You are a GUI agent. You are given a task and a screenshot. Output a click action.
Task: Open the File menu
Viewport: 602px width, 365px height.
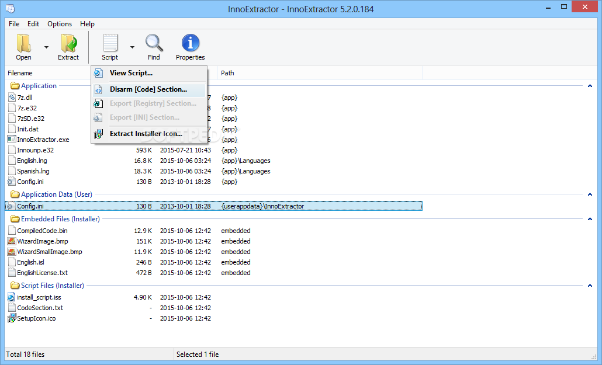click(14, 24)
